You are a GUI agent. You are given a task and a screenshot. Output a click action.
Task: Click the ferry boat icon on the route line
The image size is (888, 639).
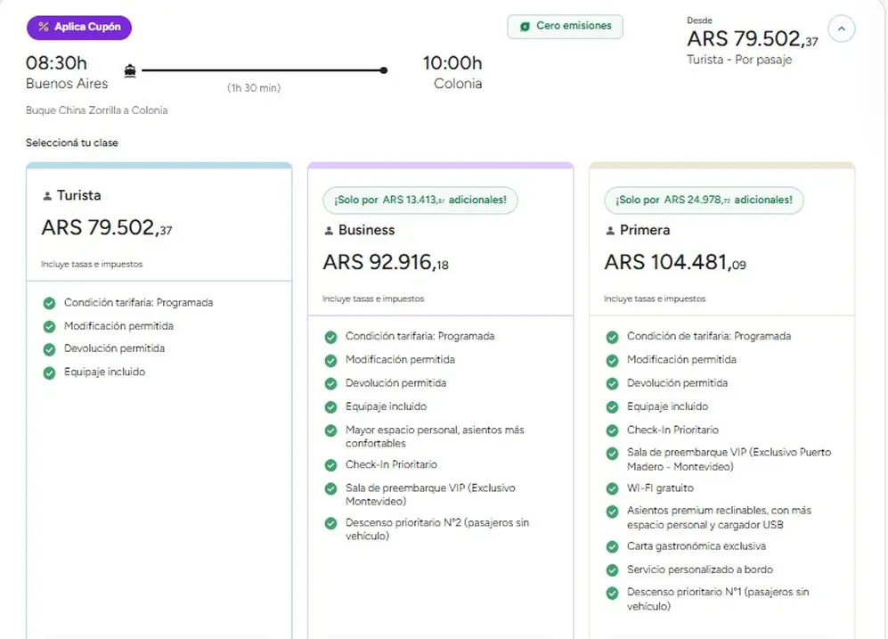130,70
